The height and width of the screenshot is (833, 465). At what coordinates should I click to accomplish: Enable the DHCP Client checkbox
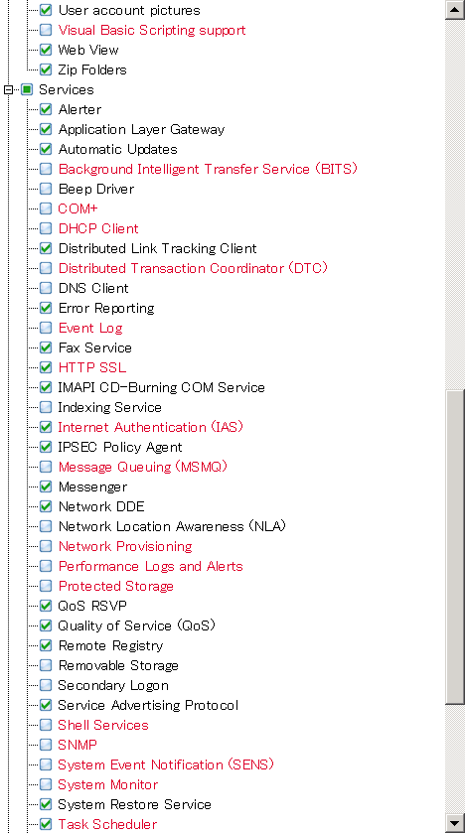pos(47,228)
